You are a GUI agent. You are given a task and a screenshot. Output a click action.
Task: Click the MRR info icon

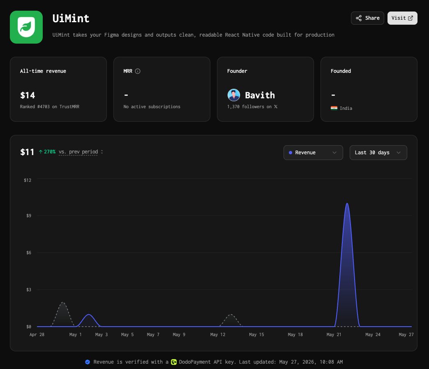pyautogui.click(x=138, y=71)
